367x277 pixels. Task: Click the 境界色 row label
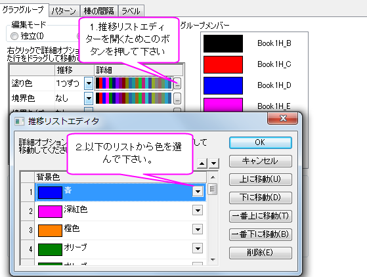[x=23, y=98]
